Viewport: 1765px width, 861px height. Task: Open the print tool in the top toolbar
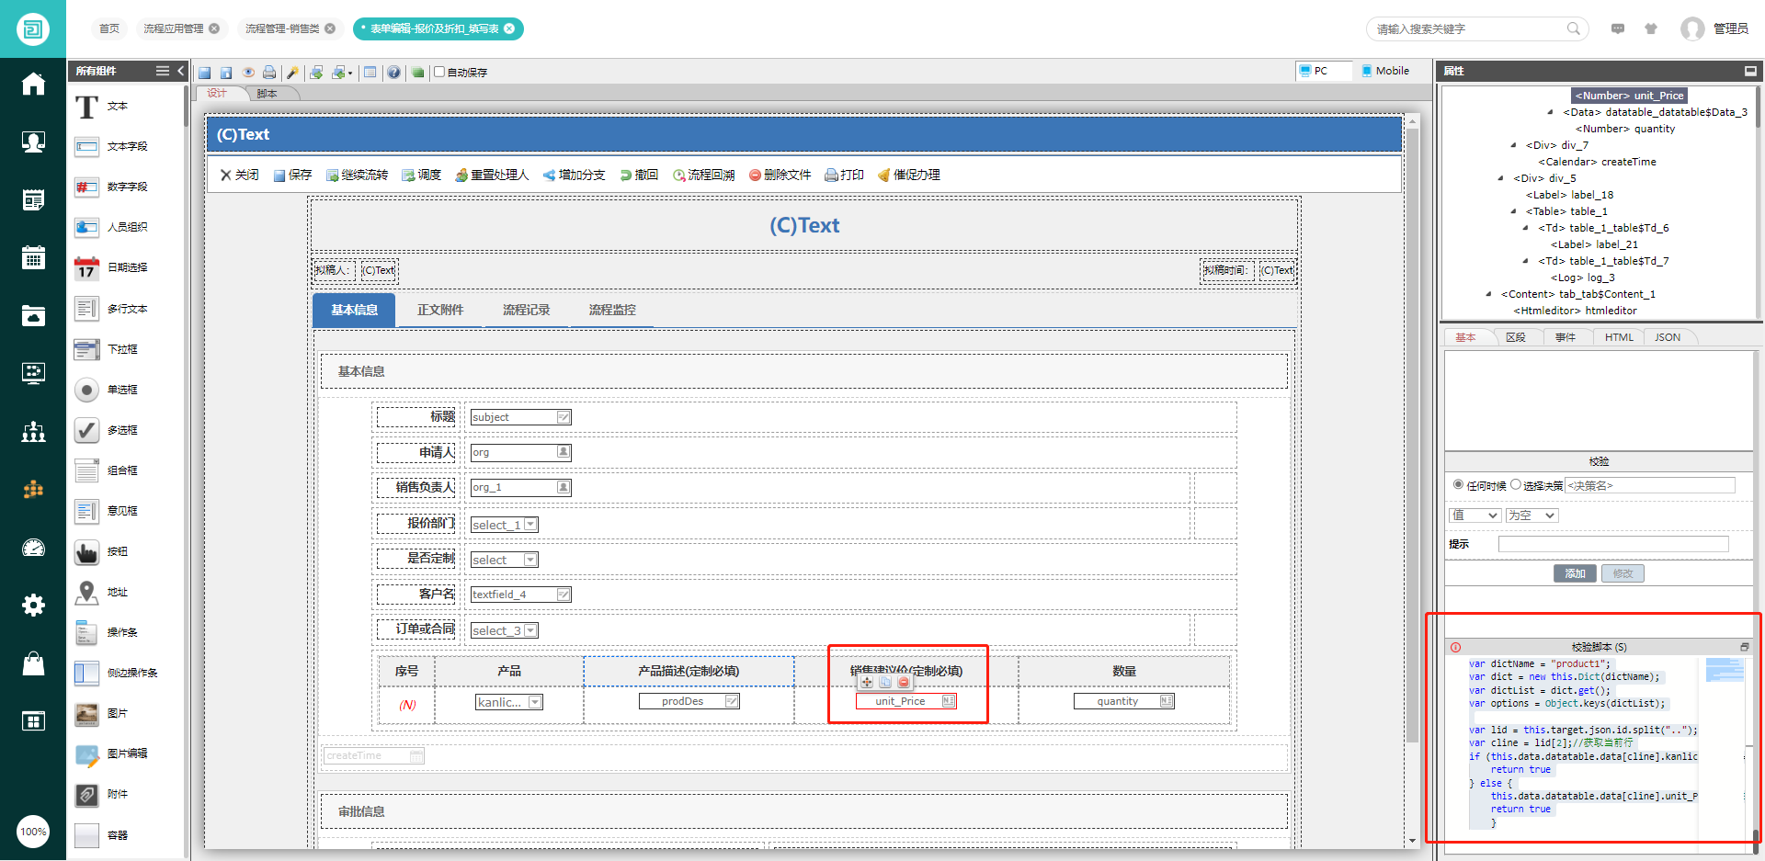pos(269,72)
